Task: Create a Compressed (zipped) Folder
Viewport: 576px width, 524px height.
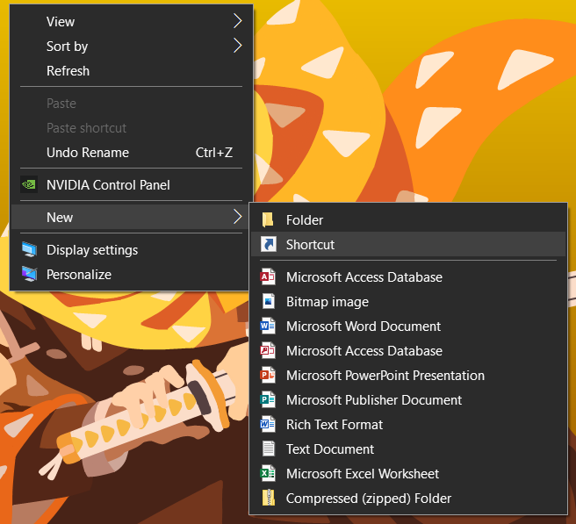Action: (x=408, y=499)
